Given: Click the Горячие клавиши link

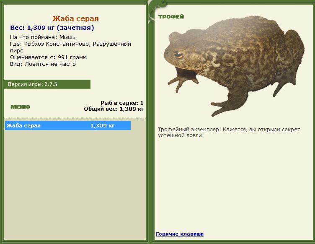Looking at the screenshot, I should coord(180,234).
